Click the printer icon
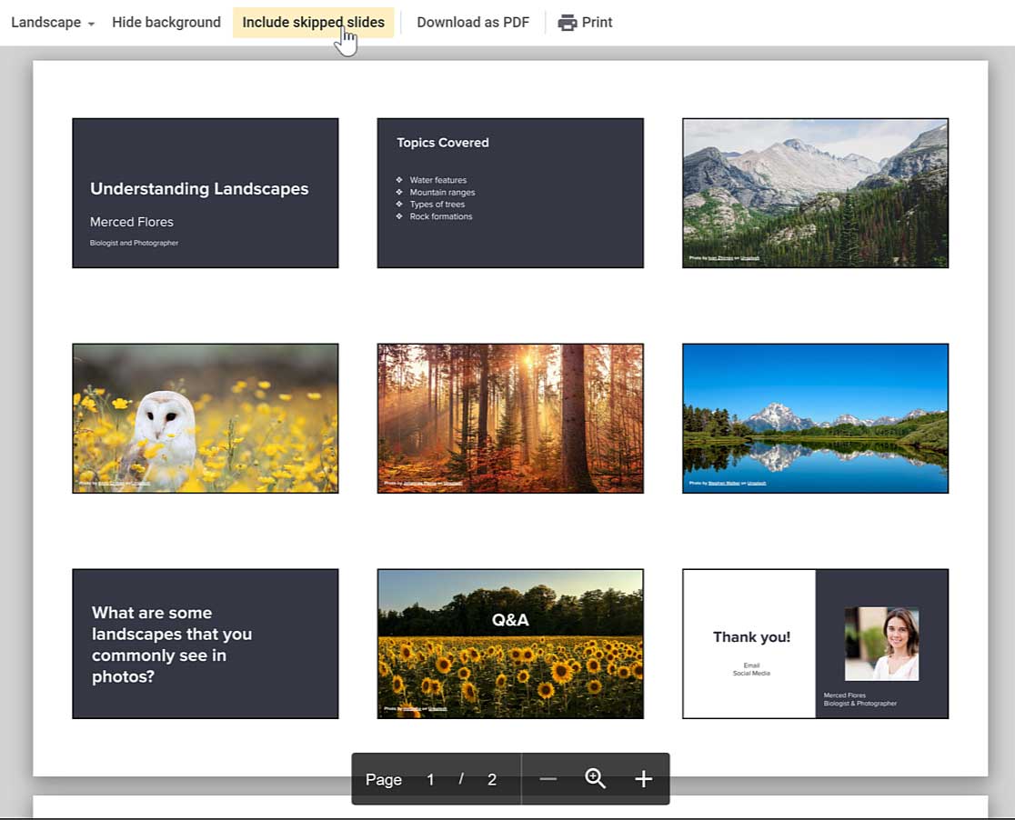 pyautogui.click(x=568, y=23)
